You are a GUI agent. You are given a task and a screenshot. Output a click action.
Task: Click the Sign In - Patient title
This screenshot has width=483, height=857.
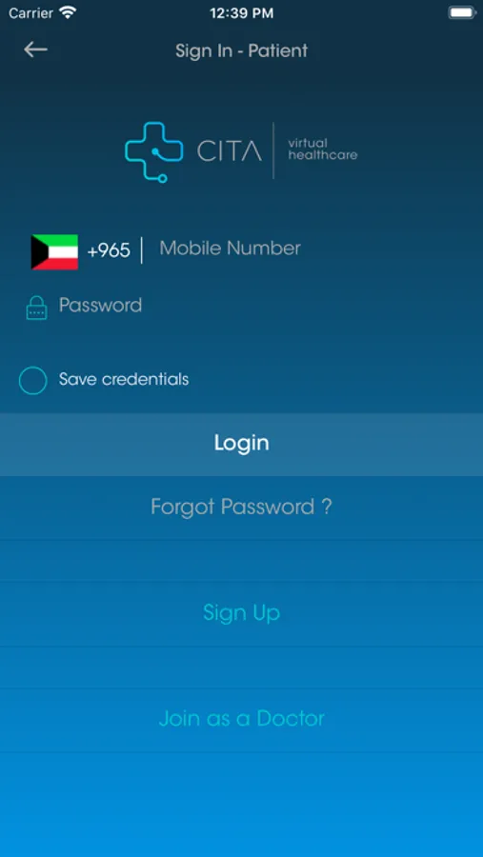pos(241,50)
